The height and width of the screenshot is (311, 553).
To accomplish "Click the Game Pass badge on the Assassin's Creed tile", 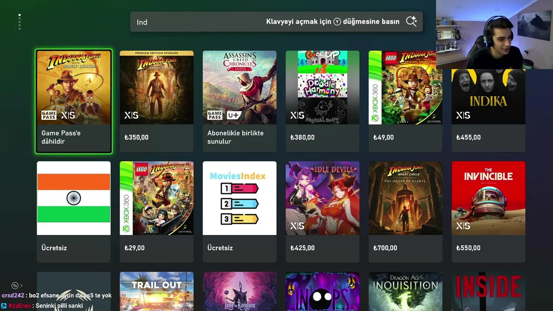I will click(215, 115).
